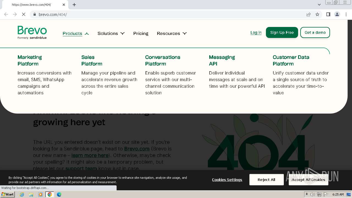Open Action Center flag icon
Viewport: 352px width, 198px height.
click(326, 194)
